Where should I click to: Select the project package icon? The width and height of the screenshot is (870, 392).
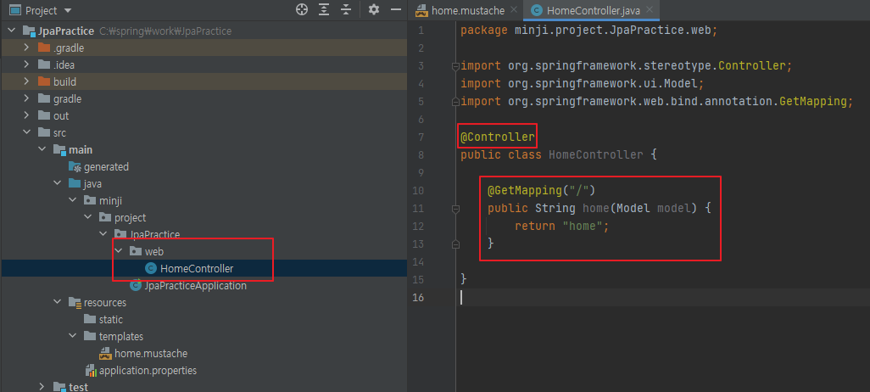(x=105, y=218)
